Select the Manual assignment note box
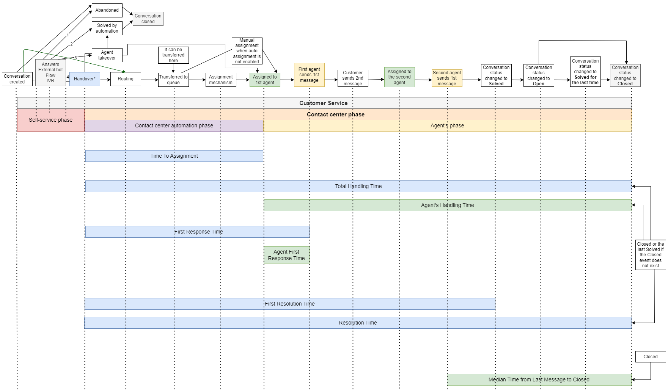 point(247,51)
